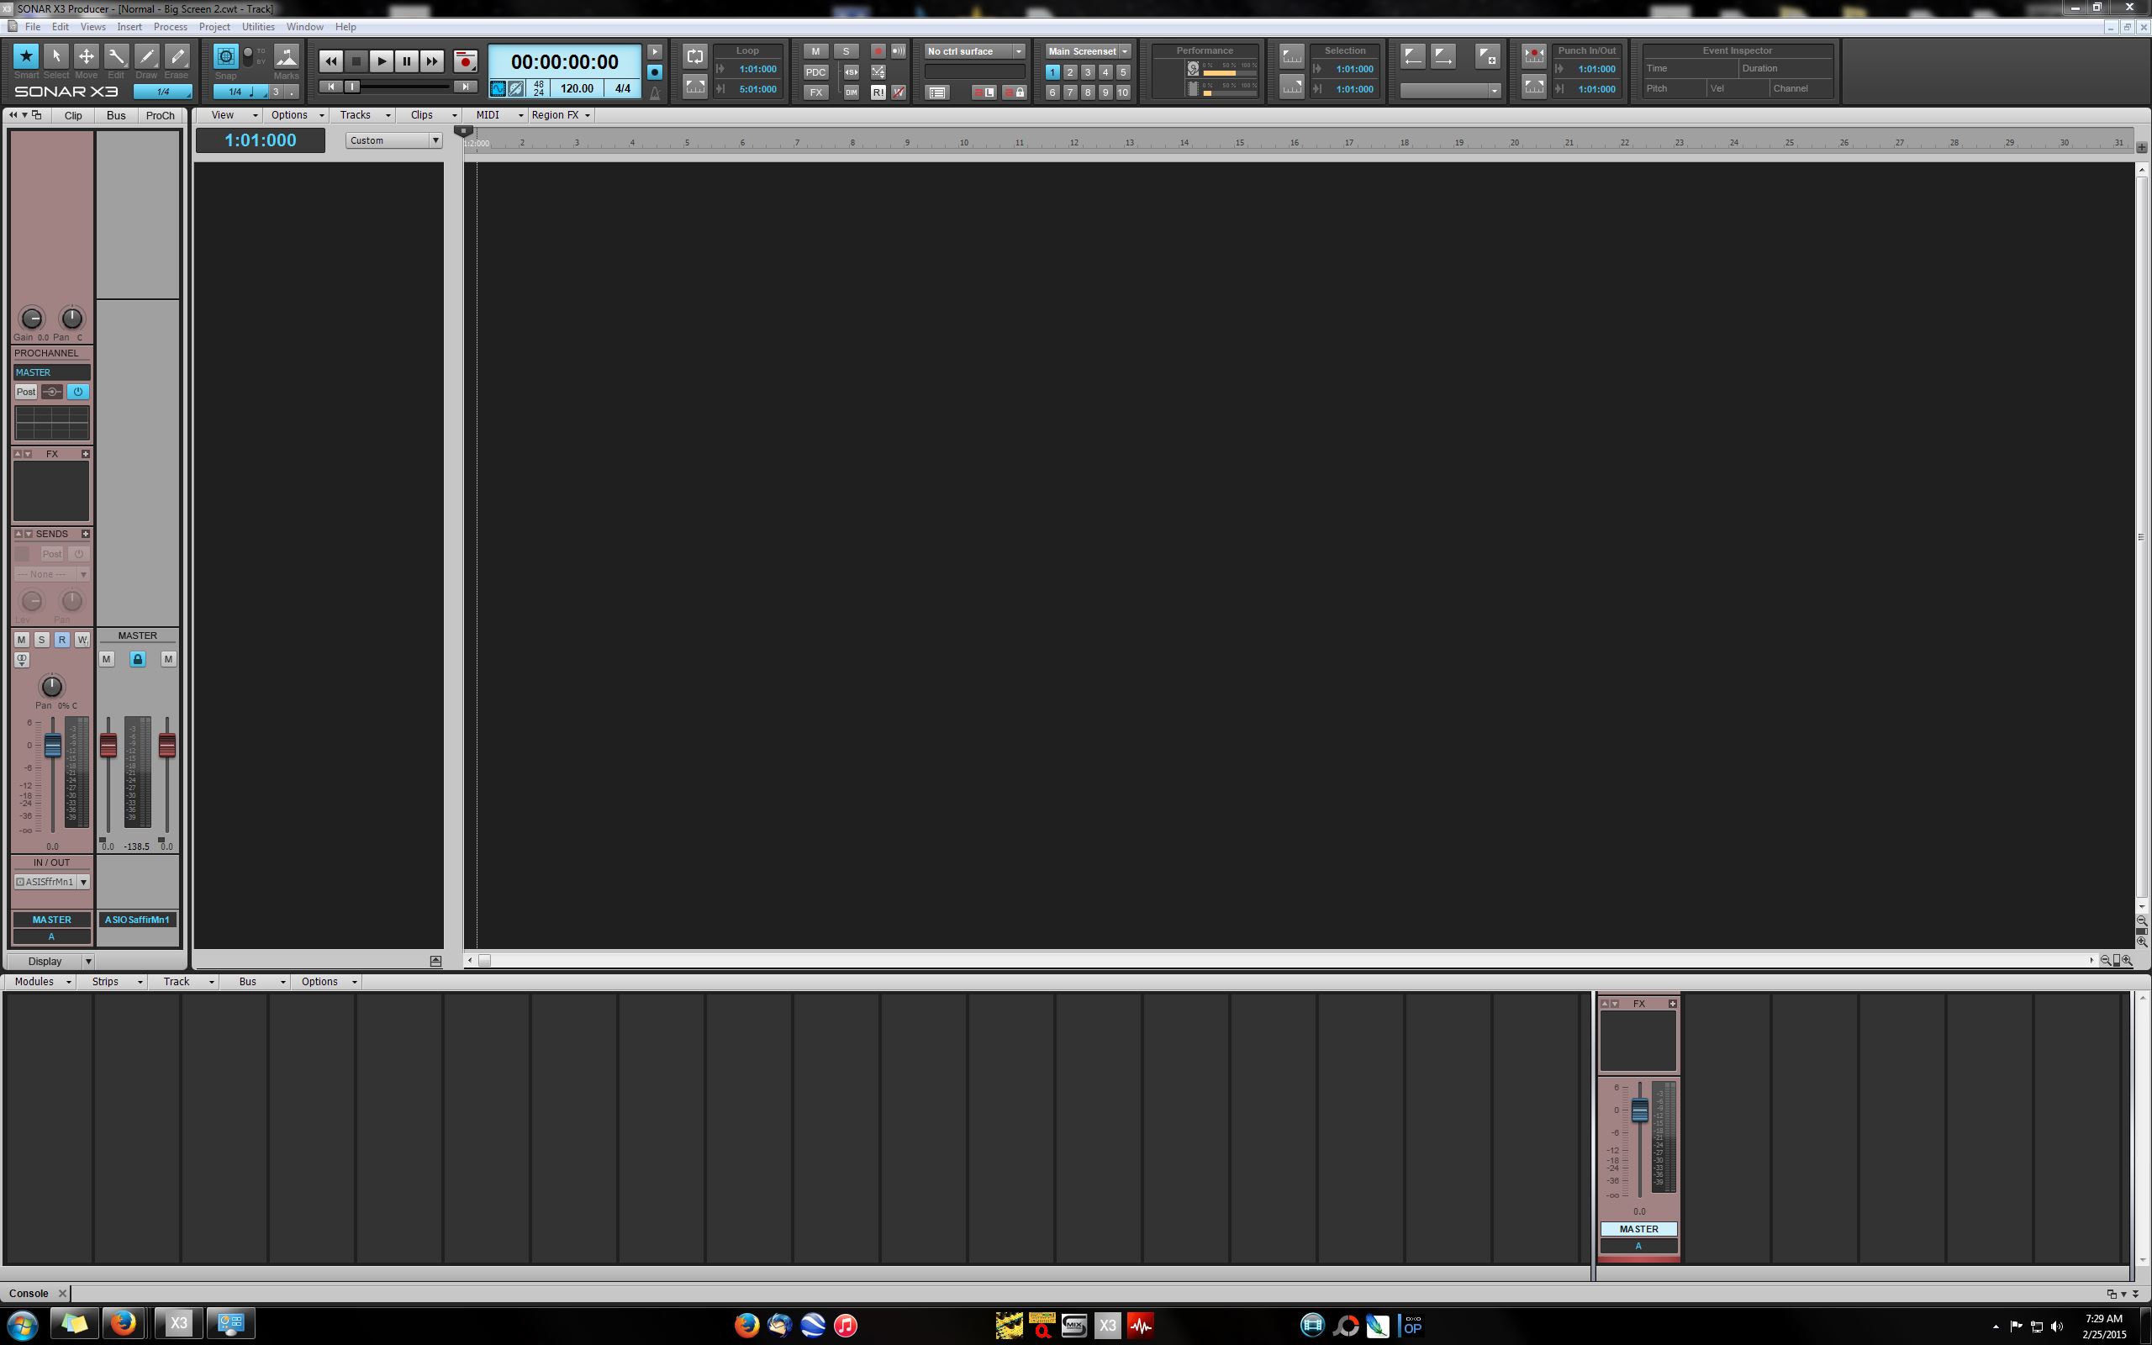Select the Move tool

pyautogui.click(x=87, y=56)
